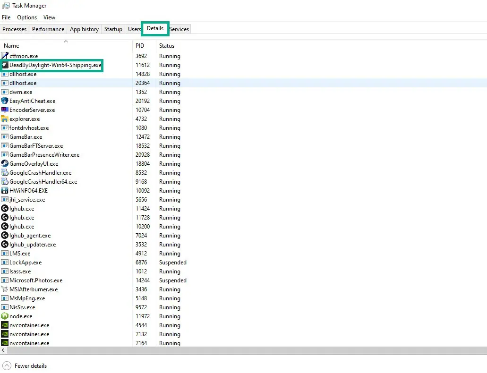
Task: Click the LMS.exe icon
Action: 5,254
